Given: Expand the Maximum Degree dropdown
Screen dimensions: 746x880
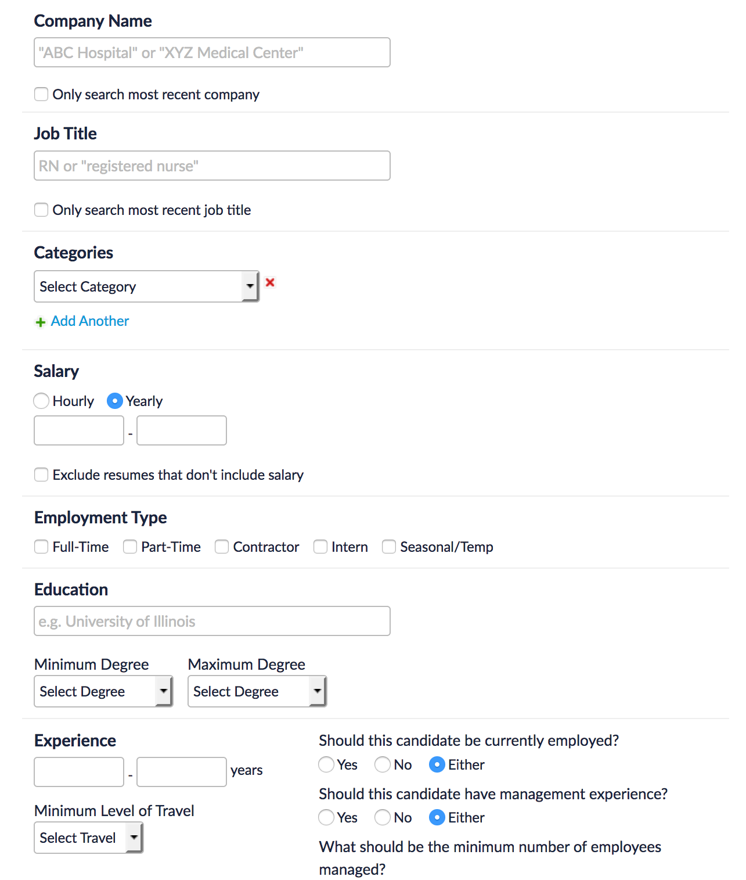Looking at the screenshot, I should (x=257, y=691).
